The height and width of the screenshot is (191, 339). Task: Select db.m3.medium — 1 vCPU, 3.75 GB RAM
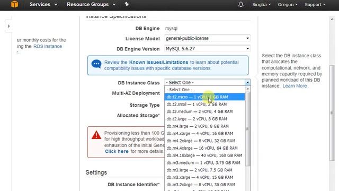(x=205, y=163)
